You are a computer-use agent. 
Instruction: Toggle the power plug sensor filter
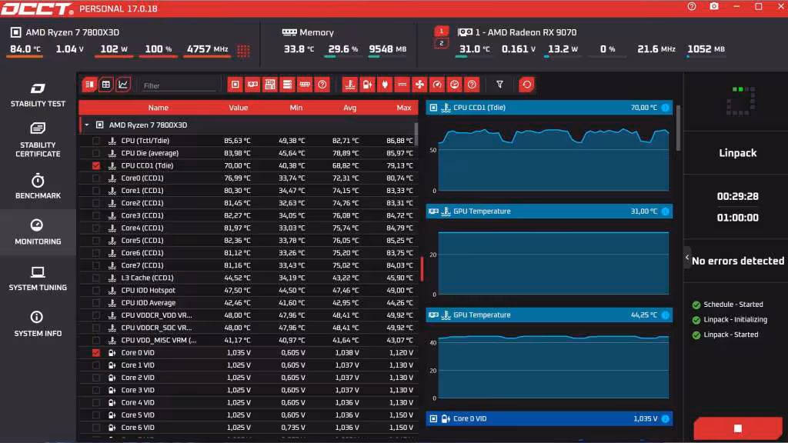click(385, 85)
